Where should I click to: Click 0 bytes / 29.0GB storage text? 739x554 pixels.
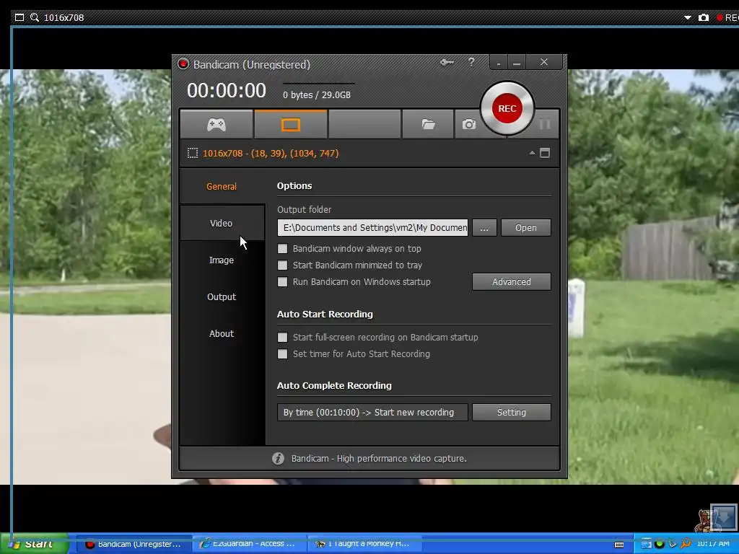pyautogui.click(x=317, y=94)
